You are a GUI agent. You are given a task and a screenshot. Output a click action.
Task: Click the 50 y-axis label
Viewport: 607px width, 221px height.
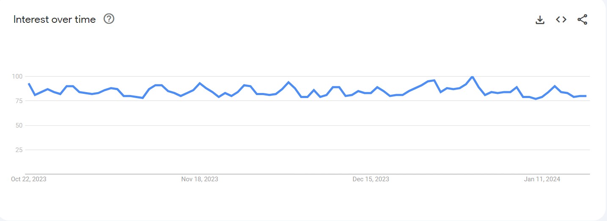[18, 126]
